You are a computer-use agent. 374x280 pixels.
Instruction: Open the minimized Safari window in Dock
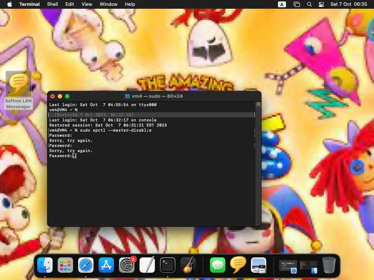click(288, 266)
